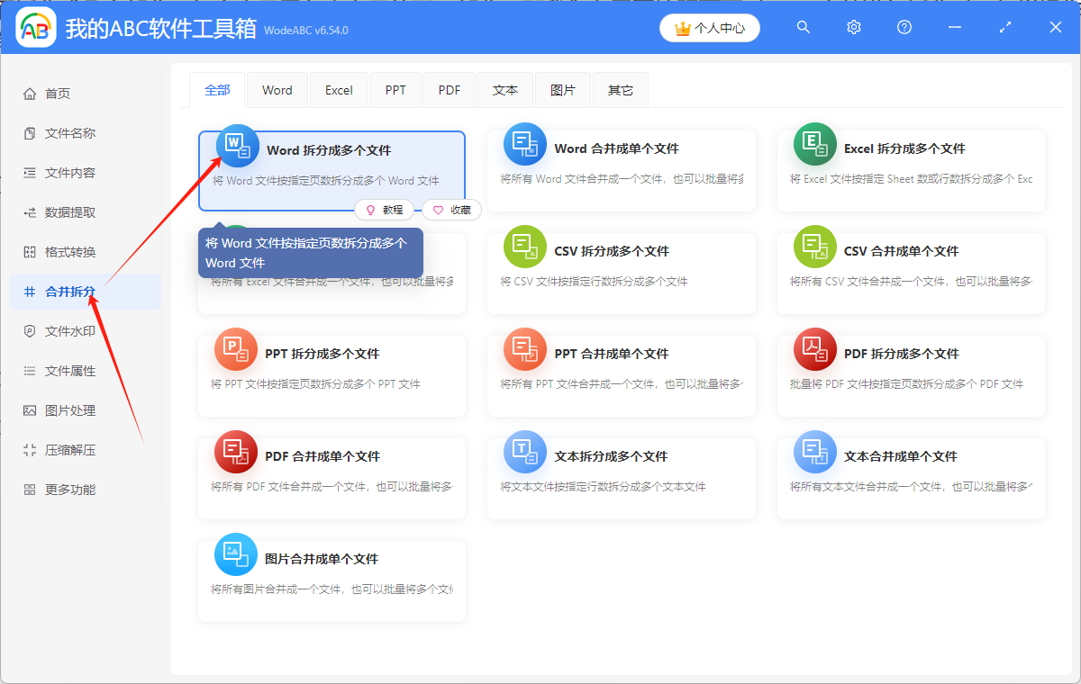Click the 教程 tutorial button

385,209
